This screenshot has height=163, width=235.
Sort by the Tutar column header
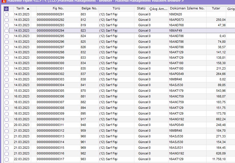point(216,9)
